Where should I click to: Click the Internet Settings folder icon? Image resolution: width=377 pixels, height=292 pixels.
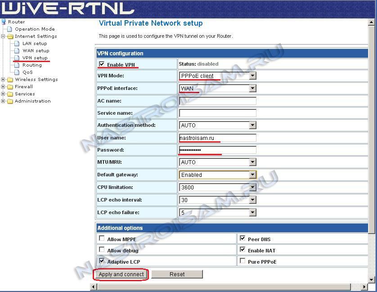[10, 36]
